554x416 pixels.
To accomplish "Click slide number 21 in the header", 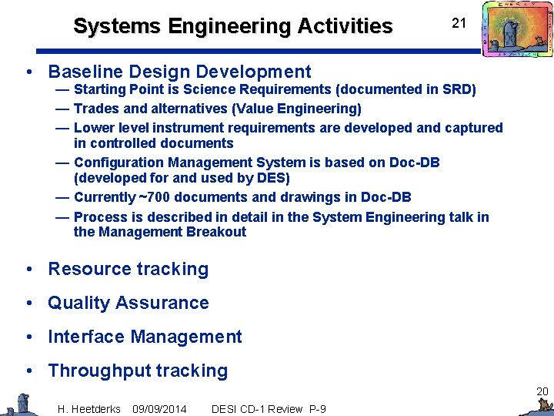I will coord(459,23).
